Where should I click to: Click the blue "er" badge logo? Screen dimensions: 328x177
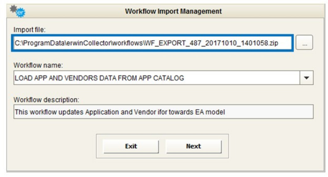(21, 13)
